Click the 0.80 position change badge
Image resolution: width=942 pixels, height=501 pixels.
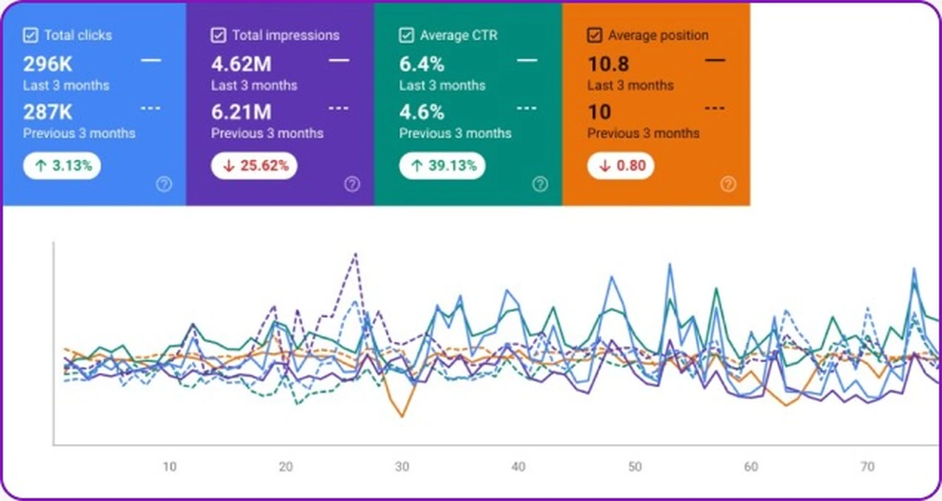click(621, 166)
